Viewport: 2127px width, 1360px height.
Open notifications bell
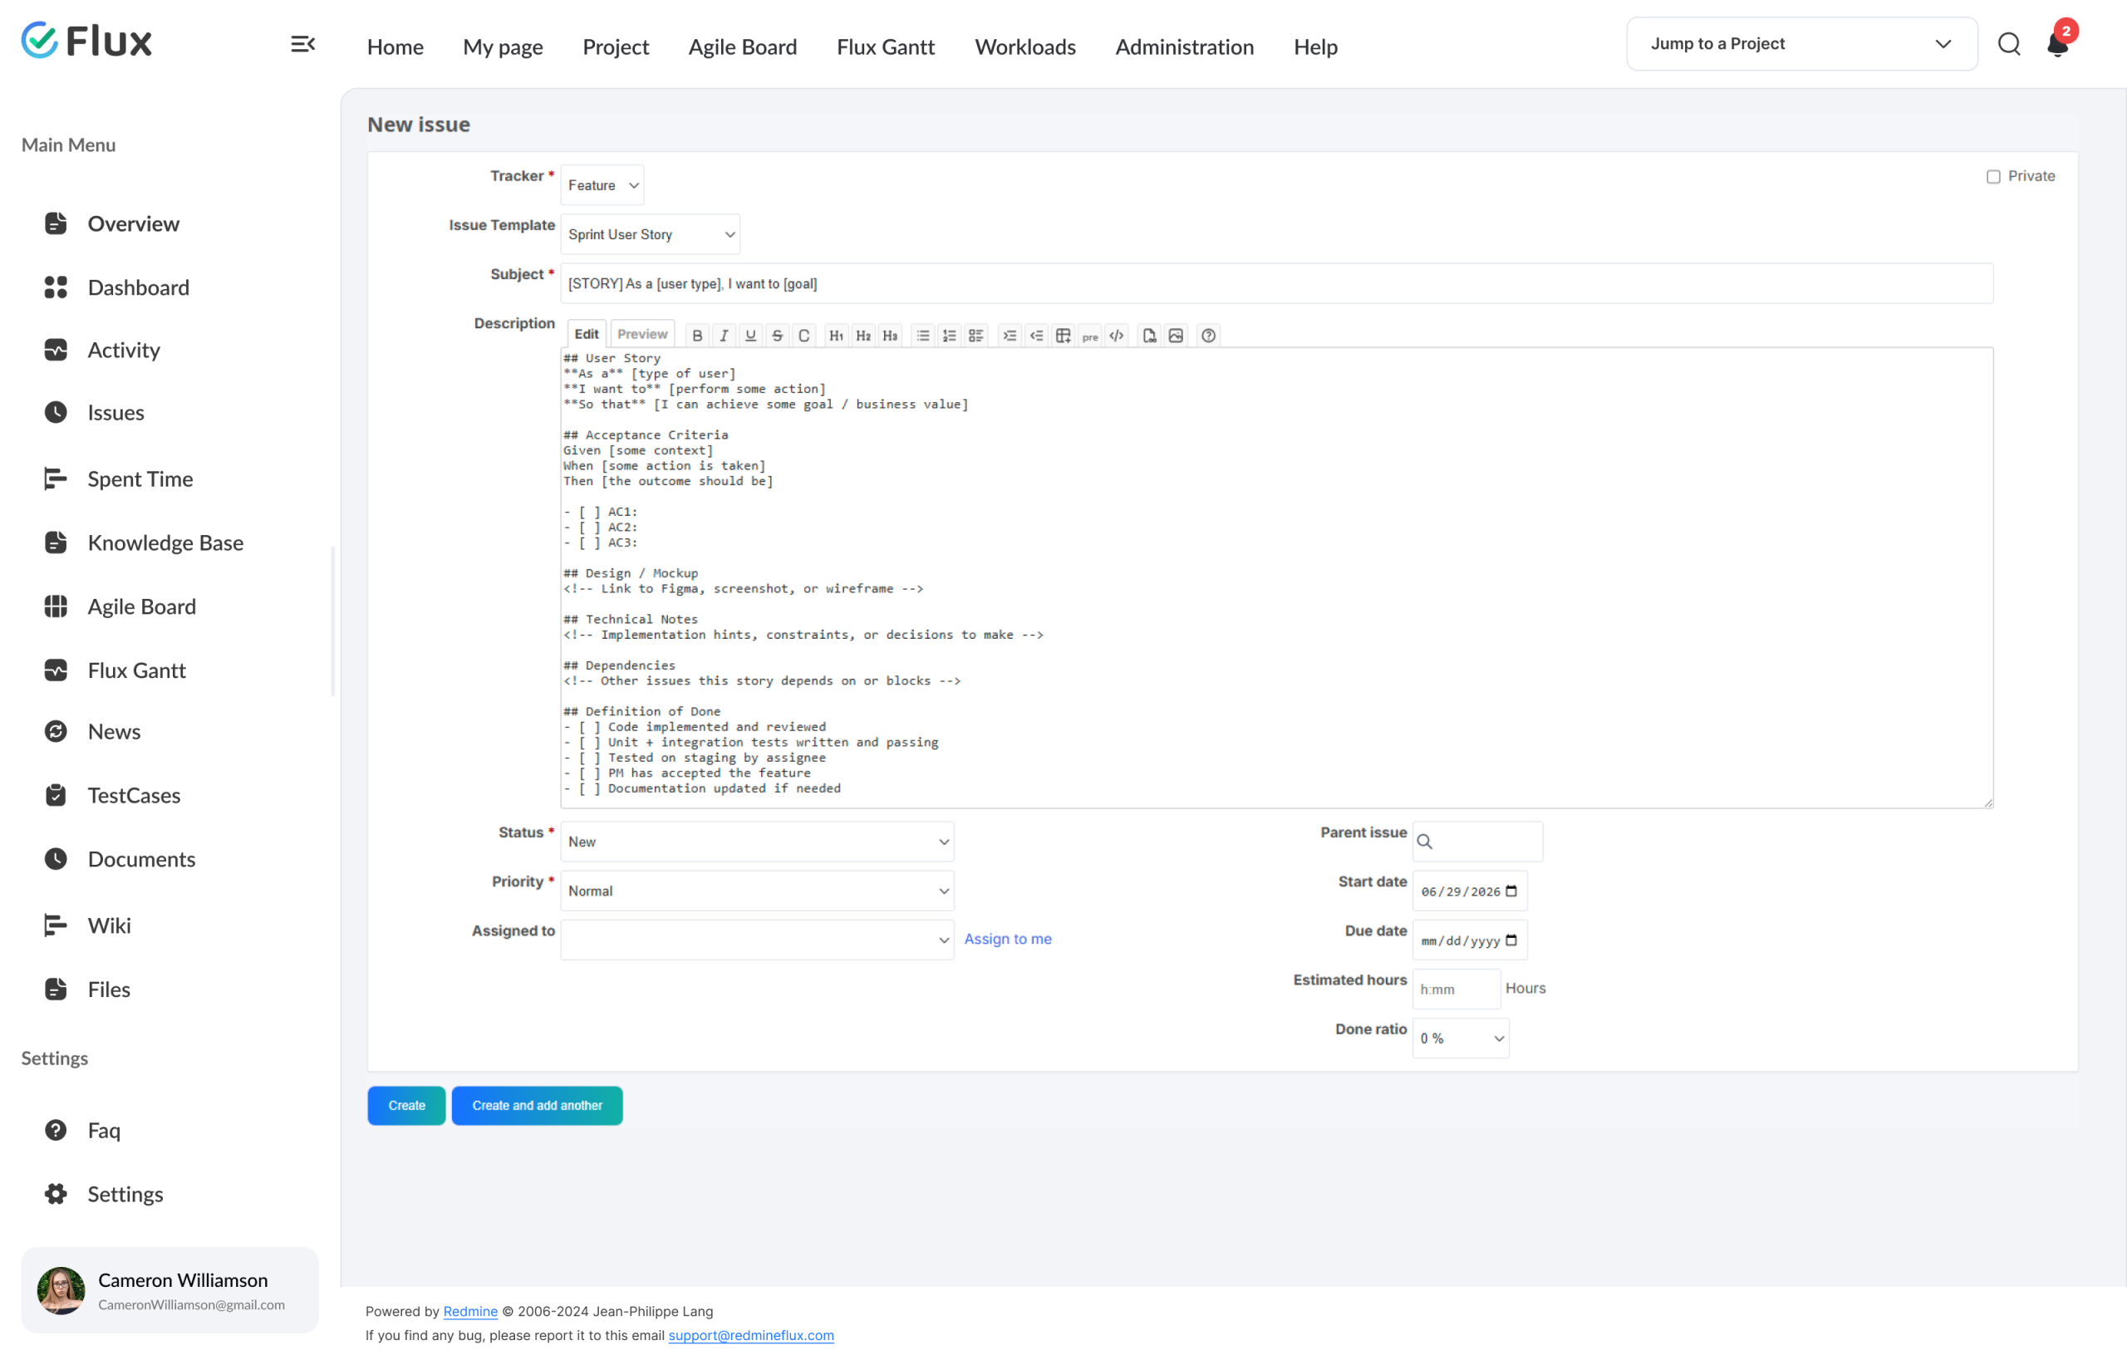coord(2057,44)
